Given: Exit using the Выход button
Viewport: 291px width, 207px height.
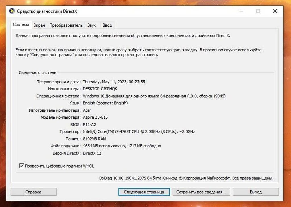Looking at the screenshot, I should [x=256, y=192].
